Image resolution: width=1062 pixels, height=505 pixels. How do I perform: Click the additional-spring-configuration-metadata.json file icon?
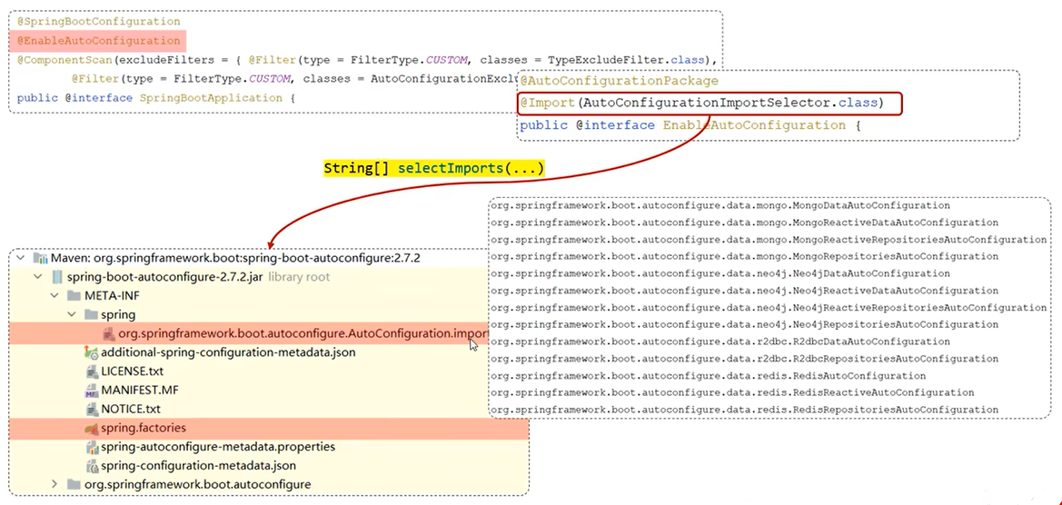click(x=92, y=352)
